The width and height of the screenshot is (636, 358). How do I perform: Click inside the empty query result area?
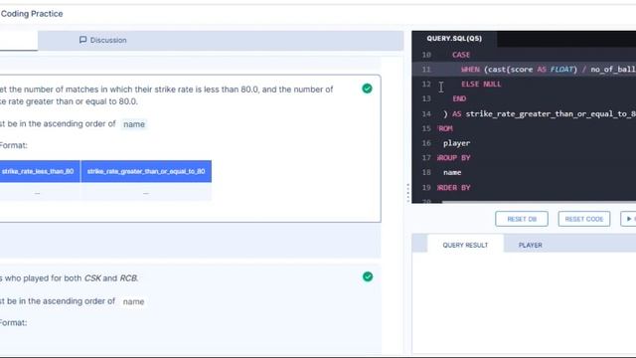(524, 302)
